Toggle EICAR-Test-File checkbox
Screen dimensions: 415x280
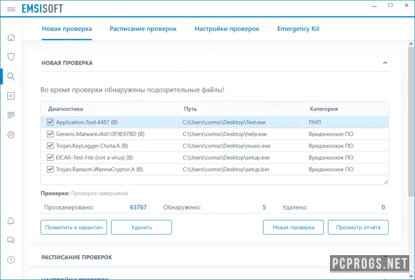point(50,158)
